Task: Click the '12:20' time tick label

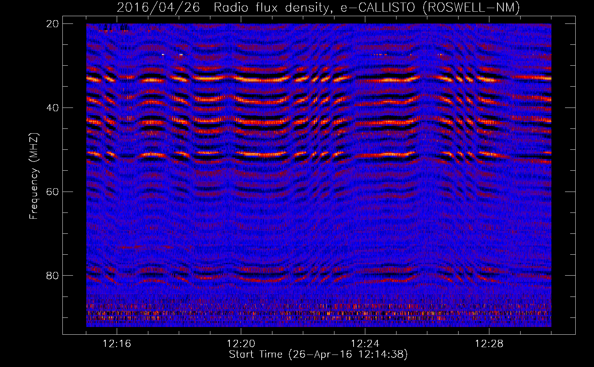Action: pyautogui.click(x=241, y=344)
